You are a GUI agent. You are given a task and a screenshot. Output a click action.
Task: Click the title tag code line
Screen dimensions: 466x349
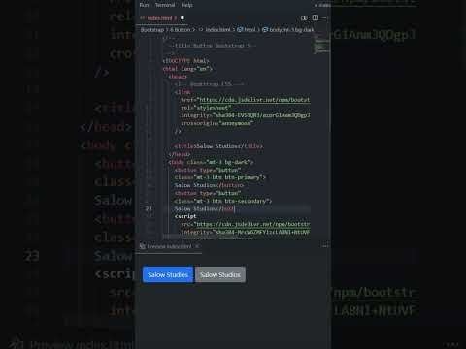[x=218, y=146]
